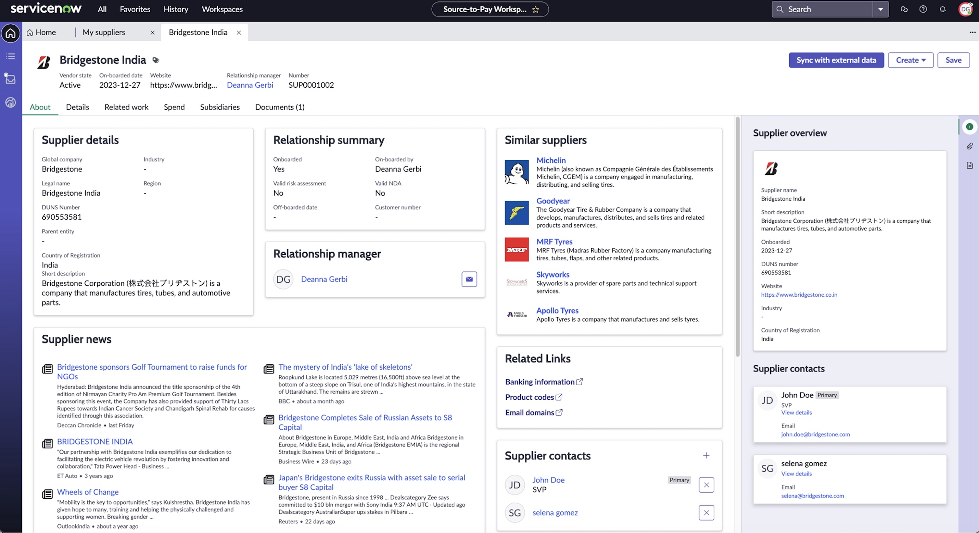979x533 pixels.
Task: Open the list view sidebar icon
Action: 11,56
